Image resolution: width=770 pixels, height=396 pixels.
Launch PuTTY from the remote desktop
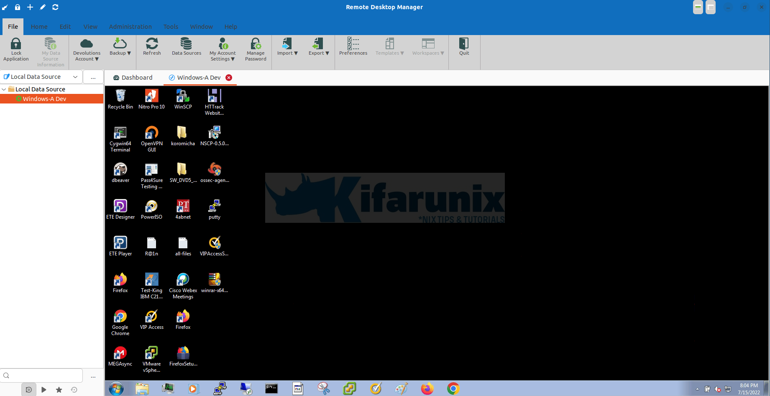[x=214, y=205]
